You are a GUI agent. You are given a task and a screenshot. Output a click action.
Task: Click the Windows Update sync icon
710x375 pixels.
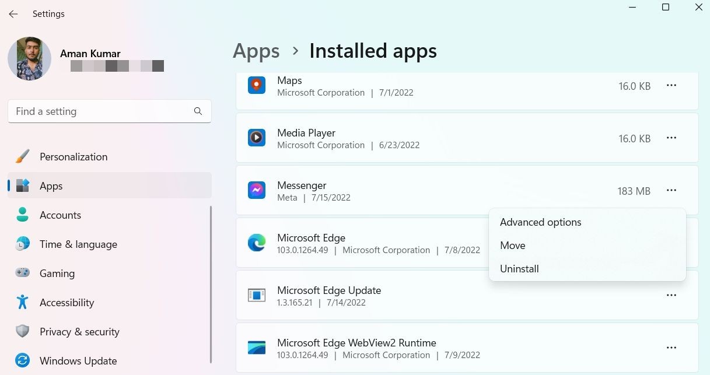click(23, 360)
